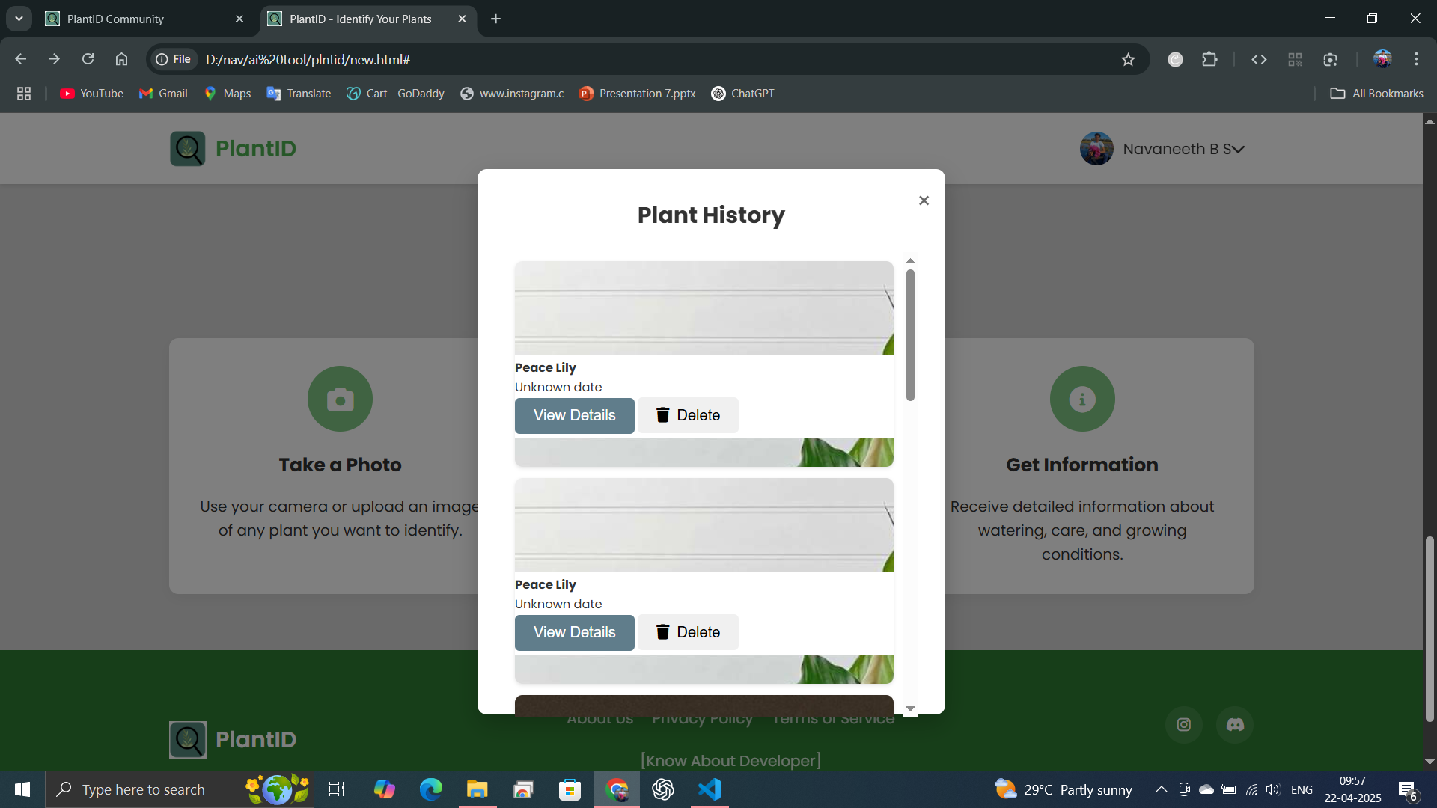Open the tab search dropdown arrow
The width and height of the screenshot is (1437, 808).
(19, 19)
